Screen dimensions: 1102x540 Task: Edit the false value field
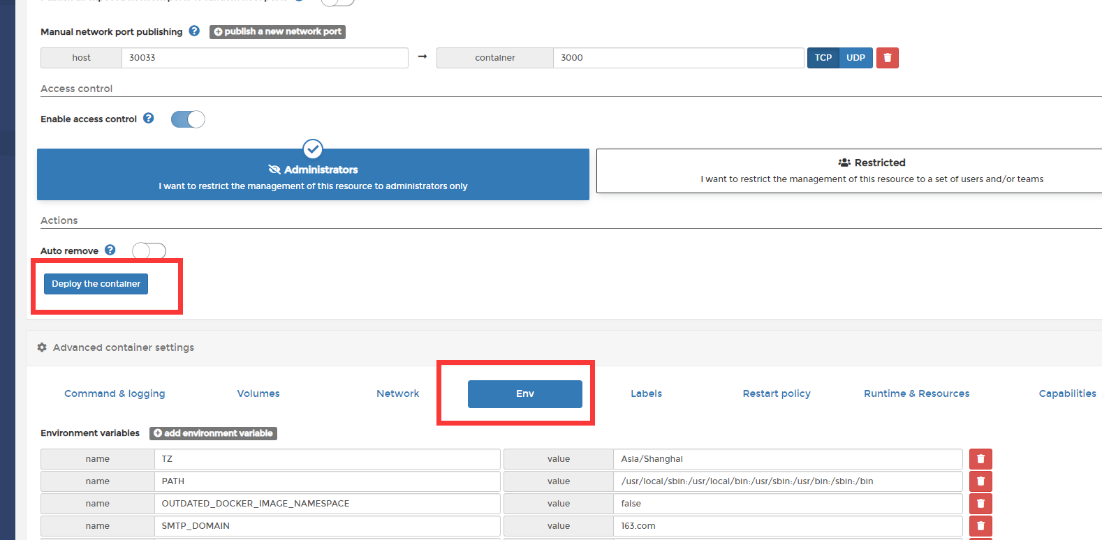point(788,504)
